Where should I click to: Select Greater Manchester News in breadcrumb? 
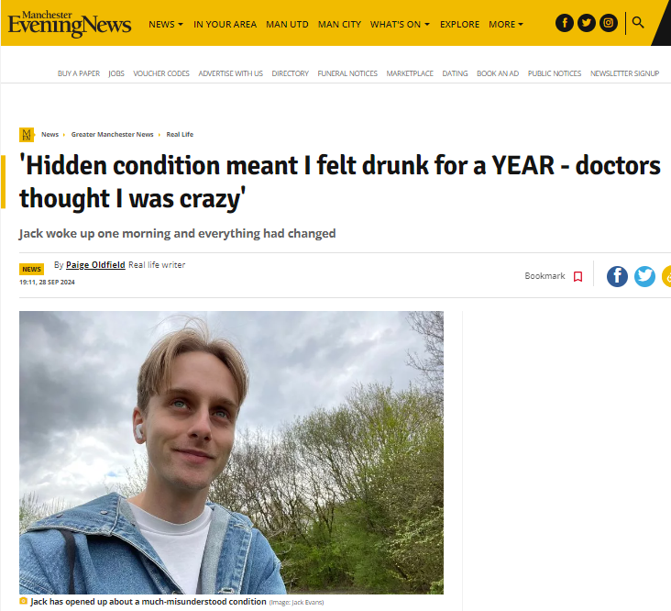click(x=112, y=135)
